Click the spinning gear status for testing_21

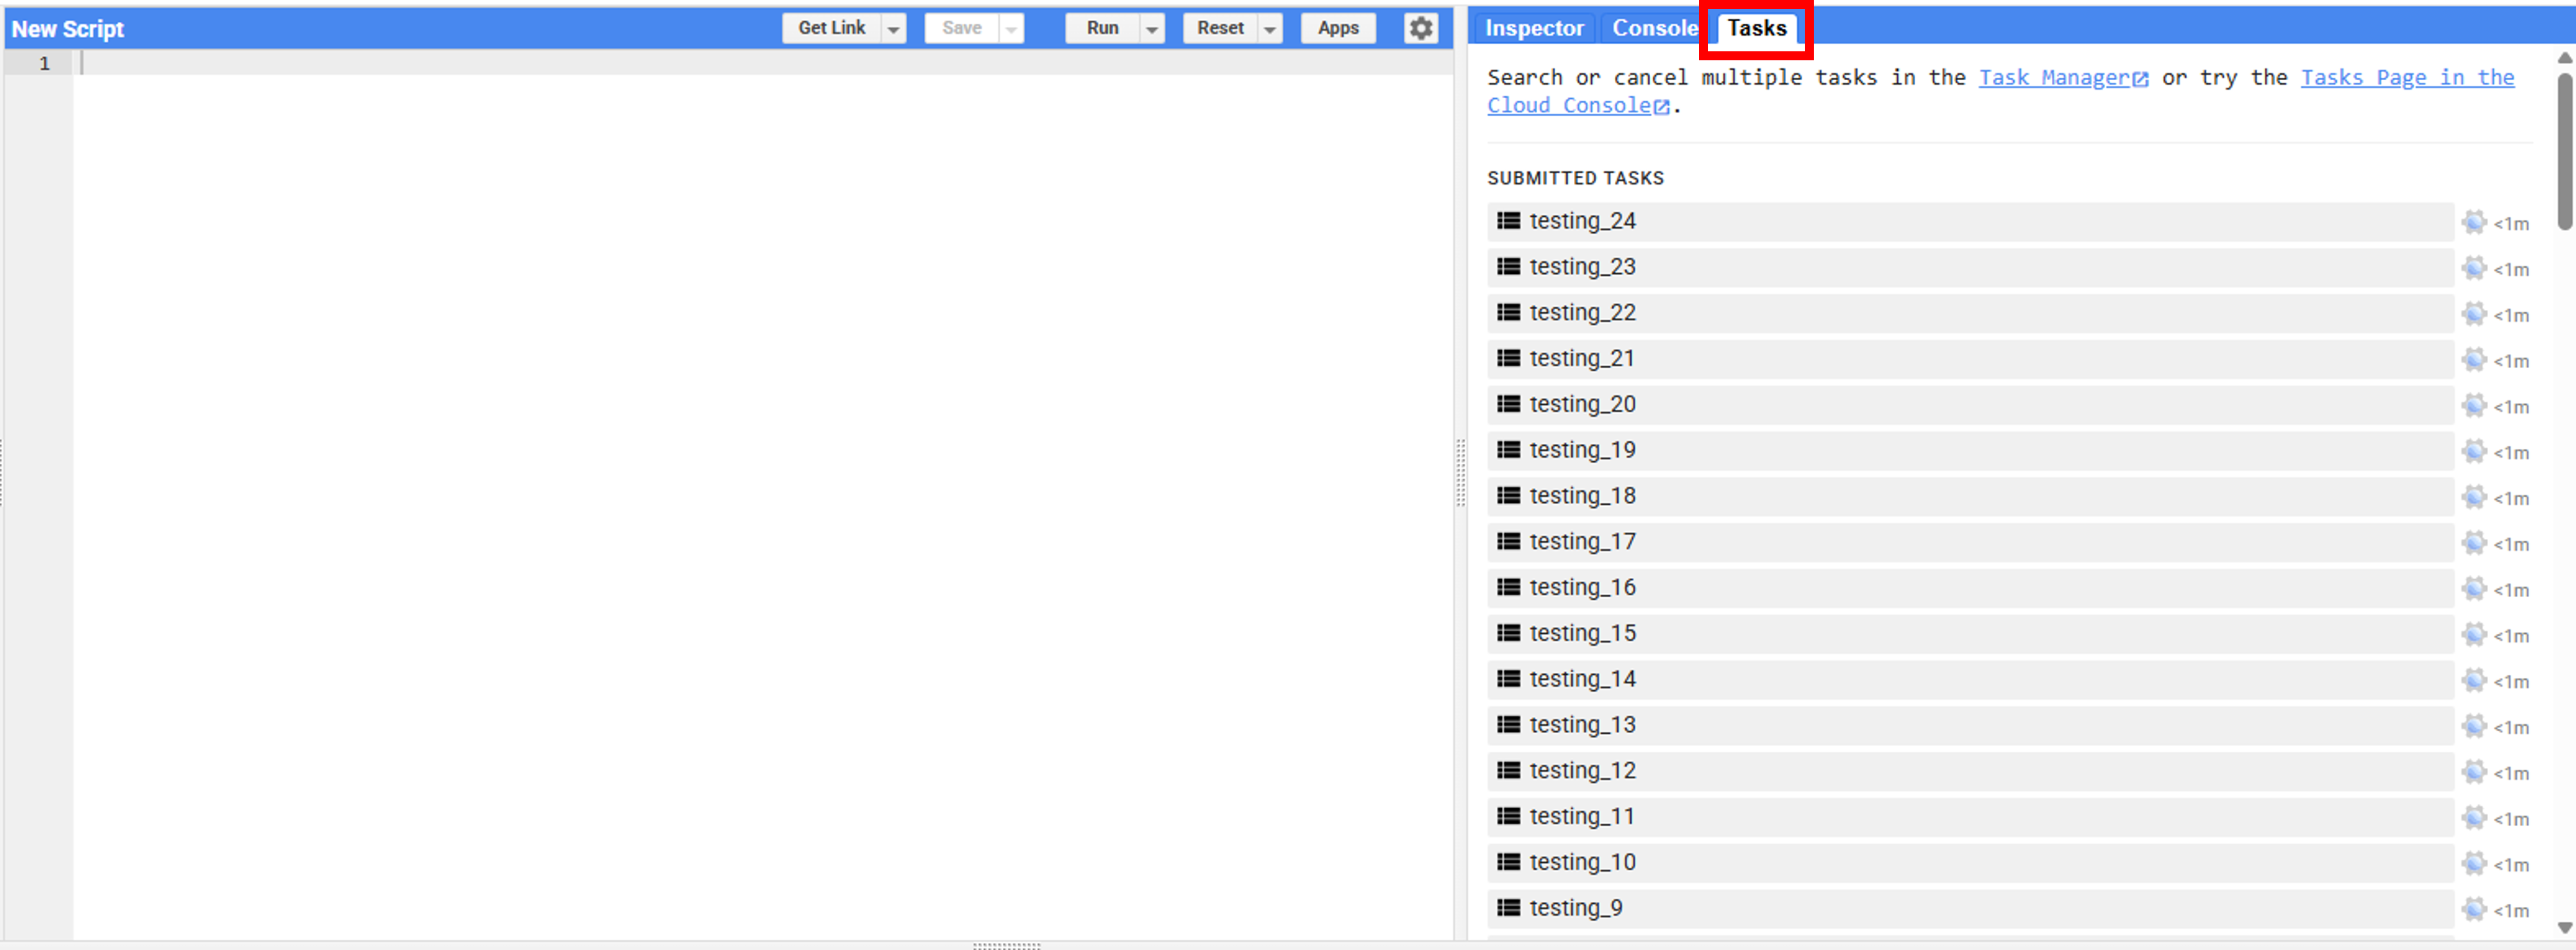click(2474, 360)
